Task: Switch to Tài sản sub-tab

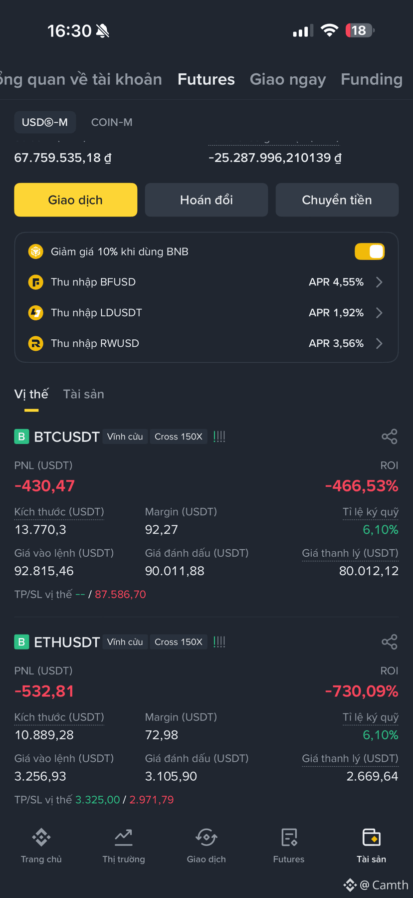Action: 84,394
